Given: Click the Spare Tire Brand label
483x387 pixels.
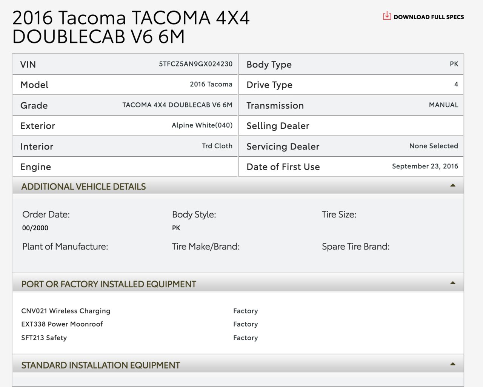Looking at the screenshot, I should (x=355, y=247).
